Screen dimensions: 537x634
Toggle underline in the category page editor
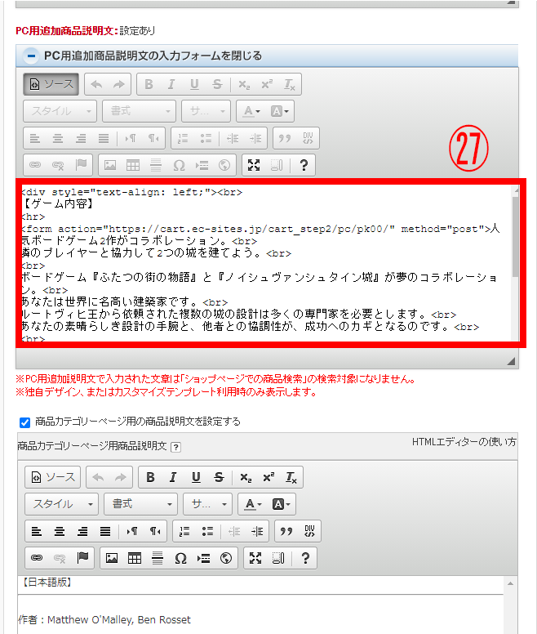[x=196, y=477]
